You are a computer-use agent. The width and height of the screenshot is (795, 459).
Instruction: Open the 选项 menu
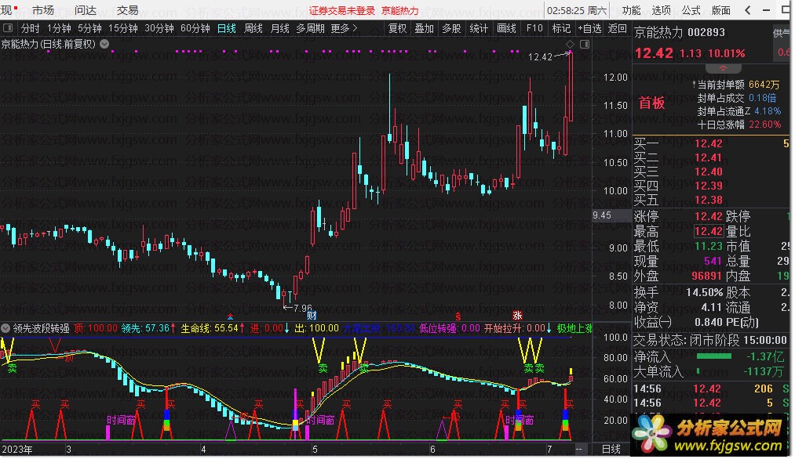tap(661, 10)
